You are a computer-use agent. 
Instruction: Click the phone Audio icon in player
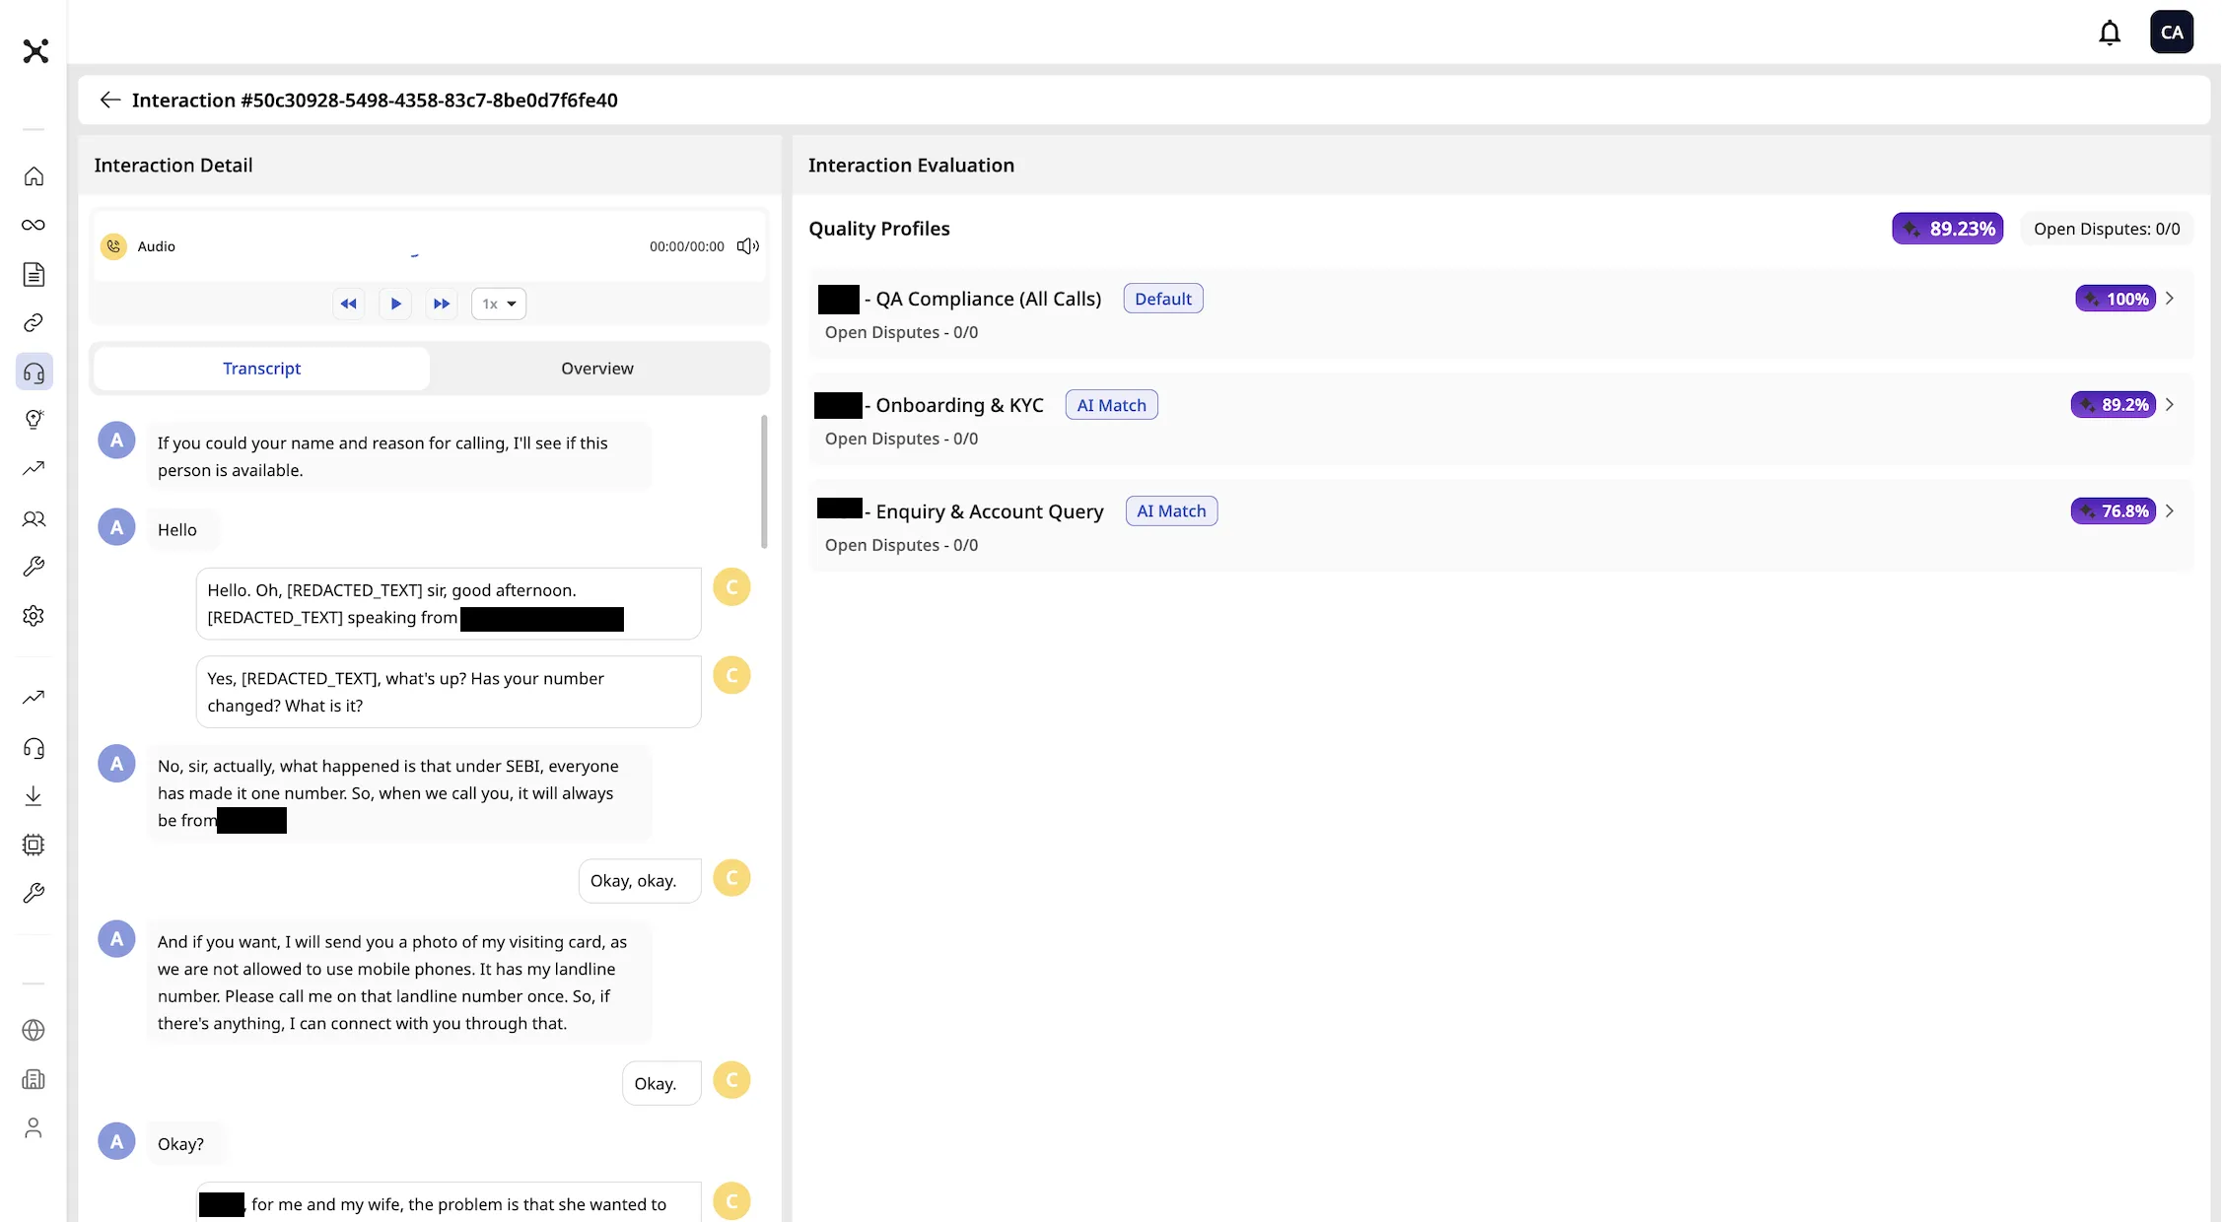tap(114, 246)
